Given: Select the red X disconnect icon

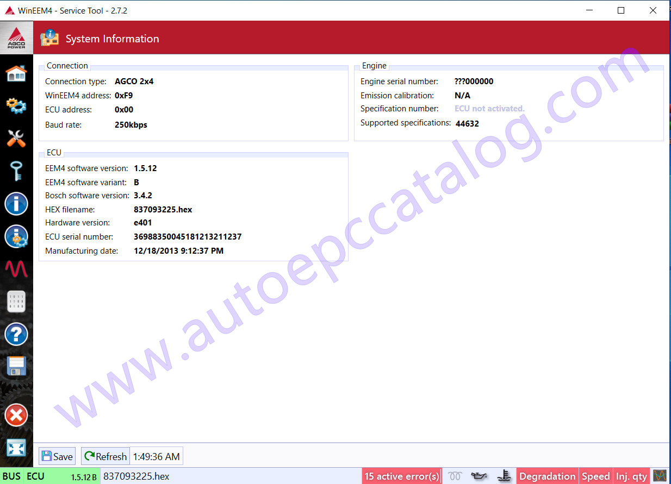Looking at the screenshot, I should [x=16, y=416].
